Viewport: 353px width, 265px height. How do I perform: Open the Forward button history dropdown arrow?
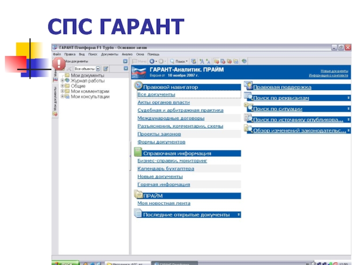[x=165, y=61]
